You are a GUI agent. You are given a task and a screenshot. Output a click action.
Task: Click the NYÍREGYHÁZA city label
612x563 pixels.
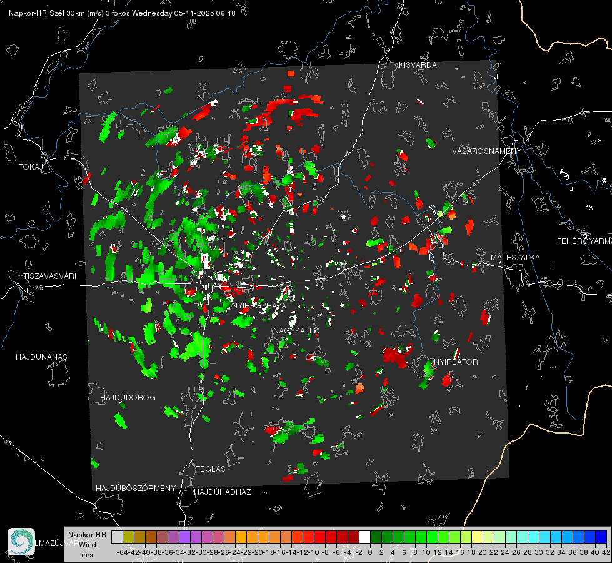tap(259, 305)
